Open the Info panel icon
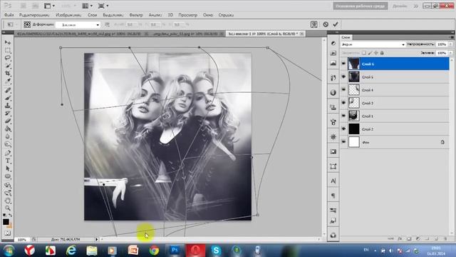The image size is (456, 257). point(333,93)
